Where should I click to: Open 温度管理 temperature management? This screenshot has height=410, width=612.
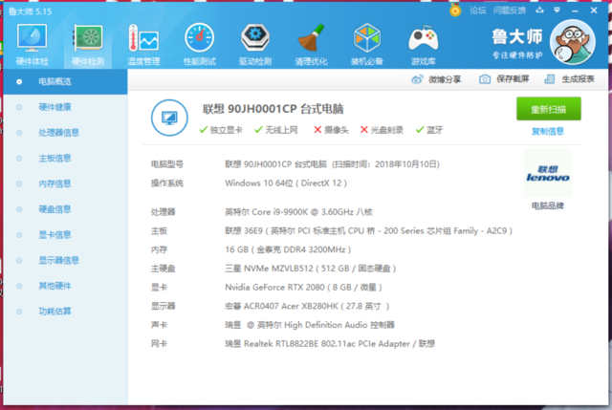tap(143, 45)
